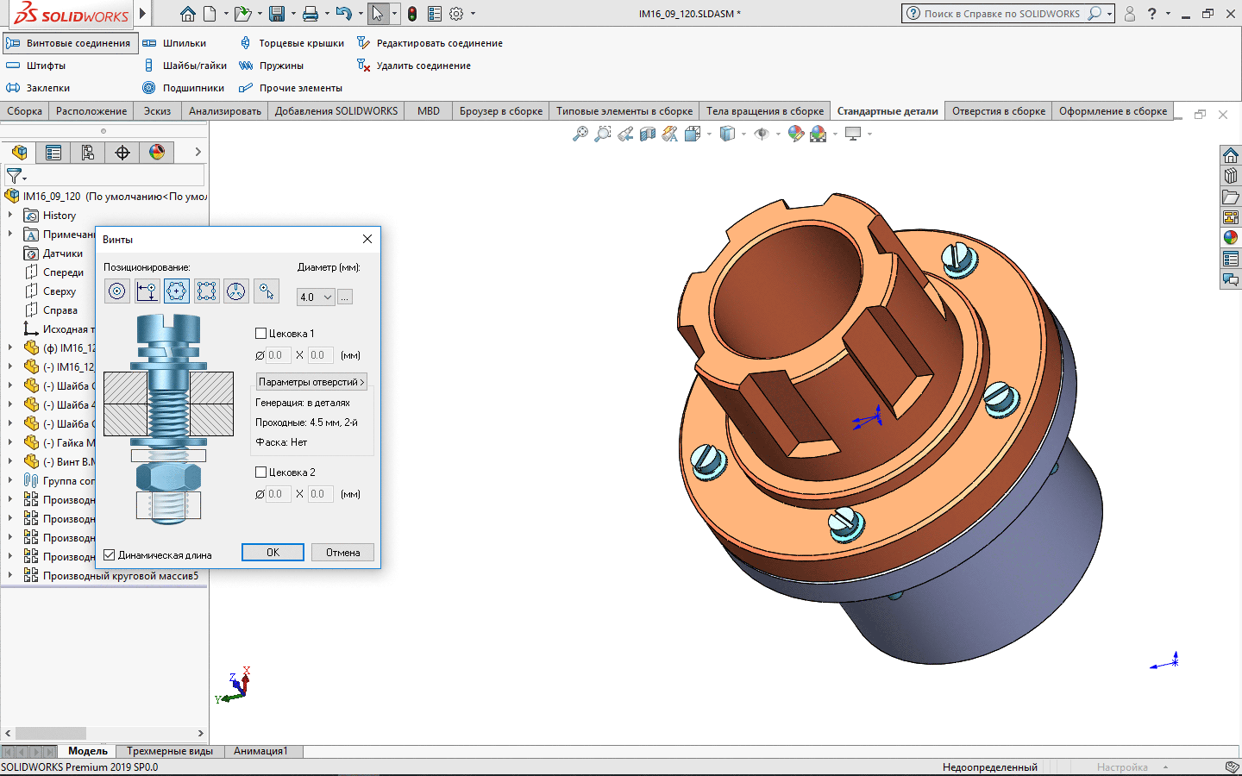
Task: Select the Пружины (springs) tool
Action: [x=246, y=66]
